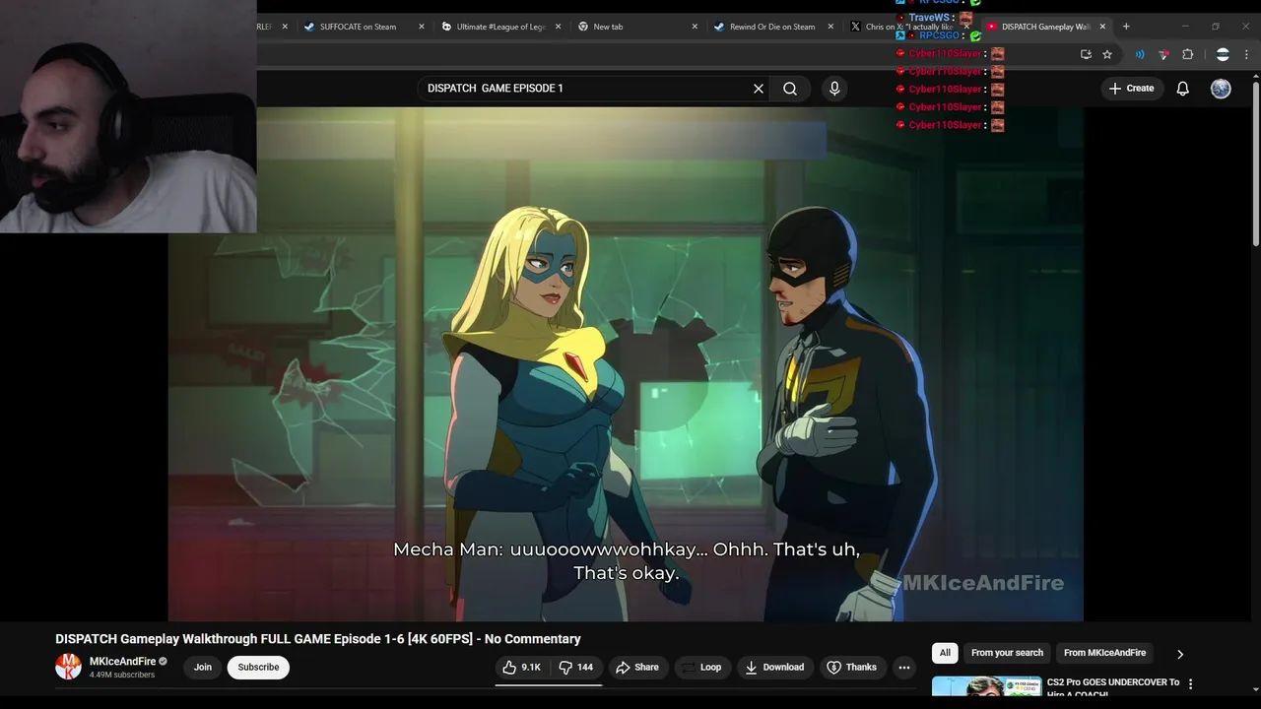
Task: Clear the YouTube search query
Action: [x=759, y=89]
